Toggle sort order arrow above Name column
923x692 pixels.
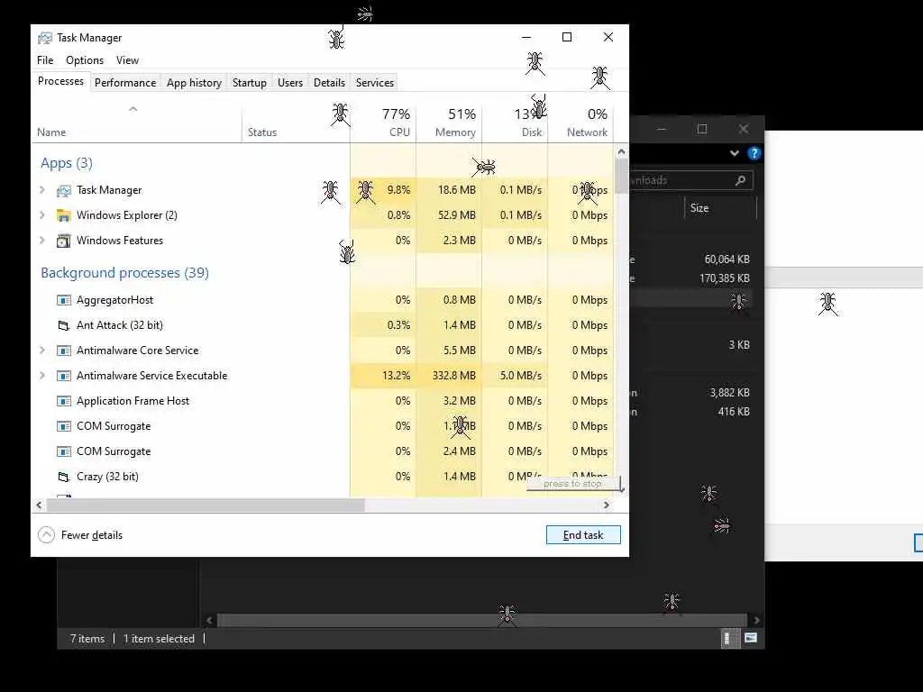133,109
